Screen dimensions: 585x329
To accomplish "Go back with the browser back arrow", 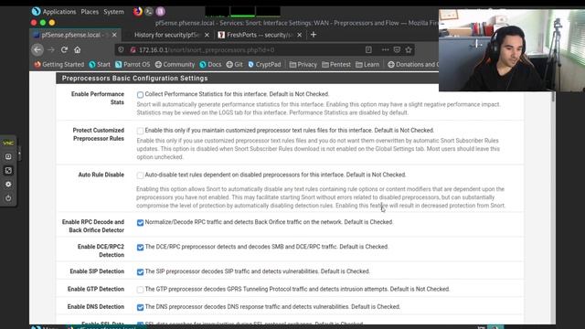I will click(37, 49).
